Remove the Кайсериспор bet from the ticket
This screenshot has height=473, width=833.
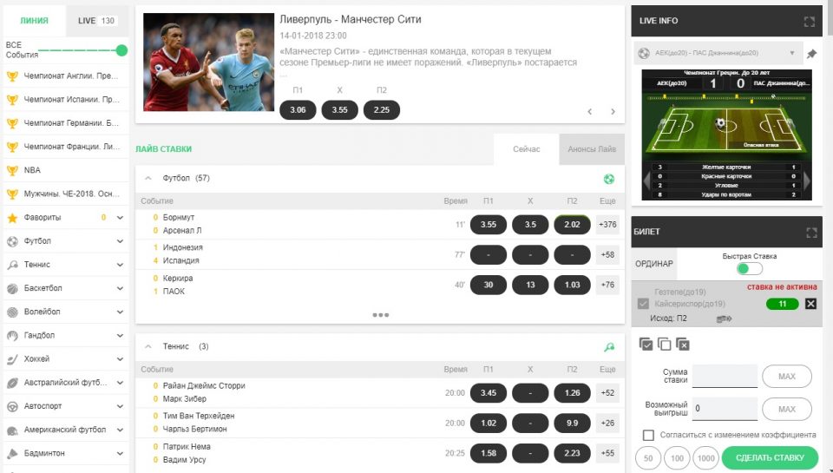tap(810, 304)
